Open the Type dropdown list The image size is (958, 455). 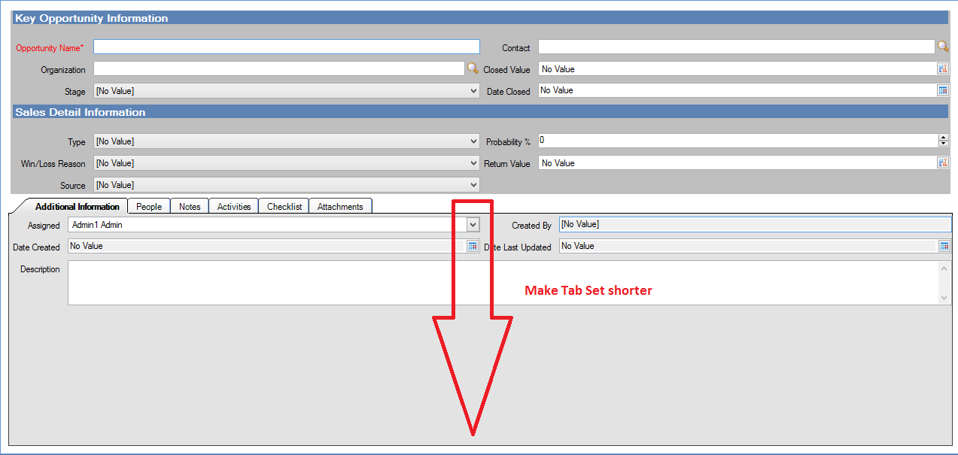(x=473, y=141)
